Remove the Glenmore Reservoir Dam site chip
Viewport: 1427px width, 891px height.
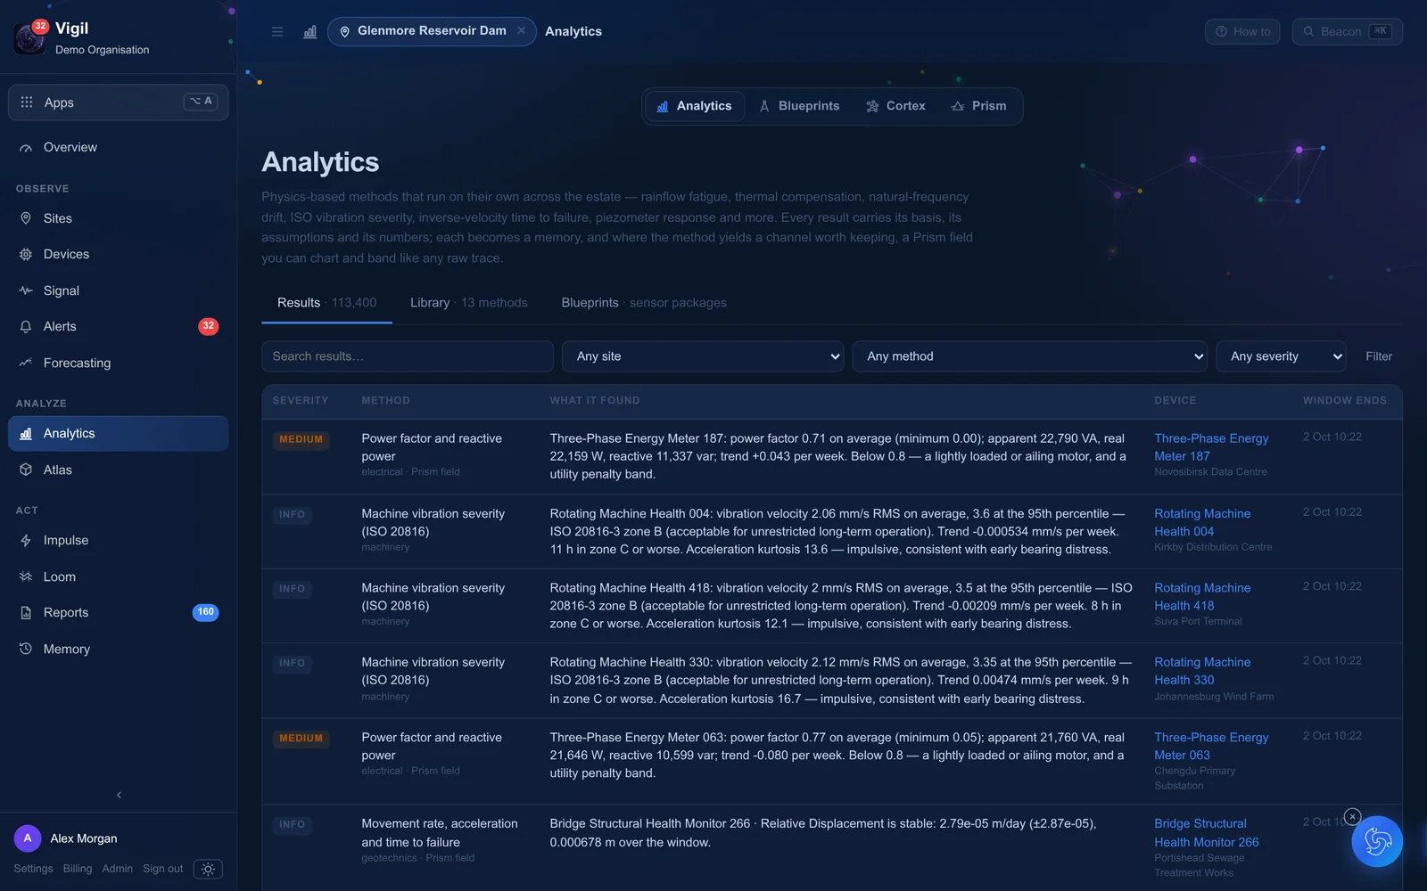pyautogui.click(x=522, y=30)
